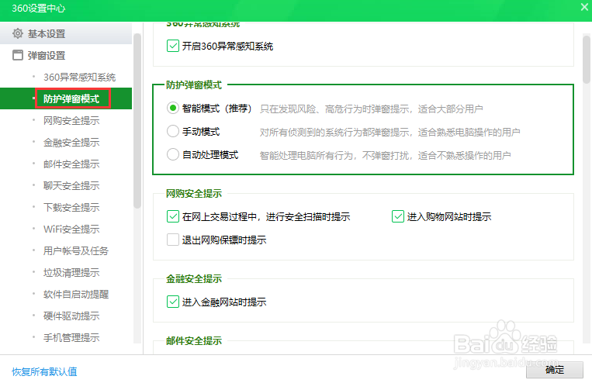Toggle 在网上交易过程中，进行安全扫描时提示 checkbox

(x=172, y=216)
